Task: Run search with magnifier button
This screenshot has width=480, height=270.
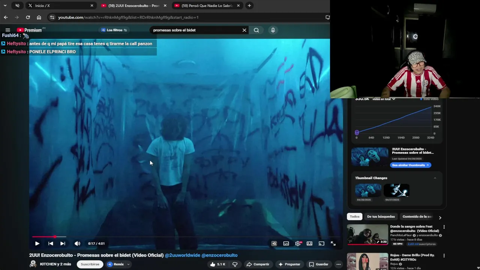Action: click(x=256, y=30)
